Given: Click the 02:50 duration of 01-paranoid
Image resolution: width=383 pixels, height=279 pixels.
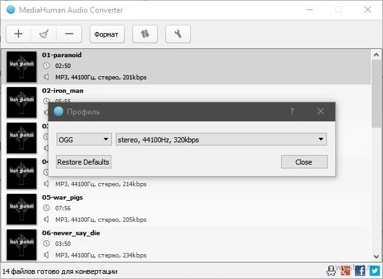Looking at the screenshot, I should click(63, 66).
